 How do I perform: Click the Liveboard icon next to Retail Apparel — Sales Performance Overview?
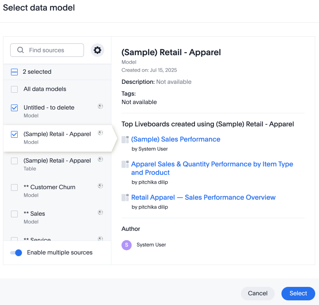click(125, 198)
